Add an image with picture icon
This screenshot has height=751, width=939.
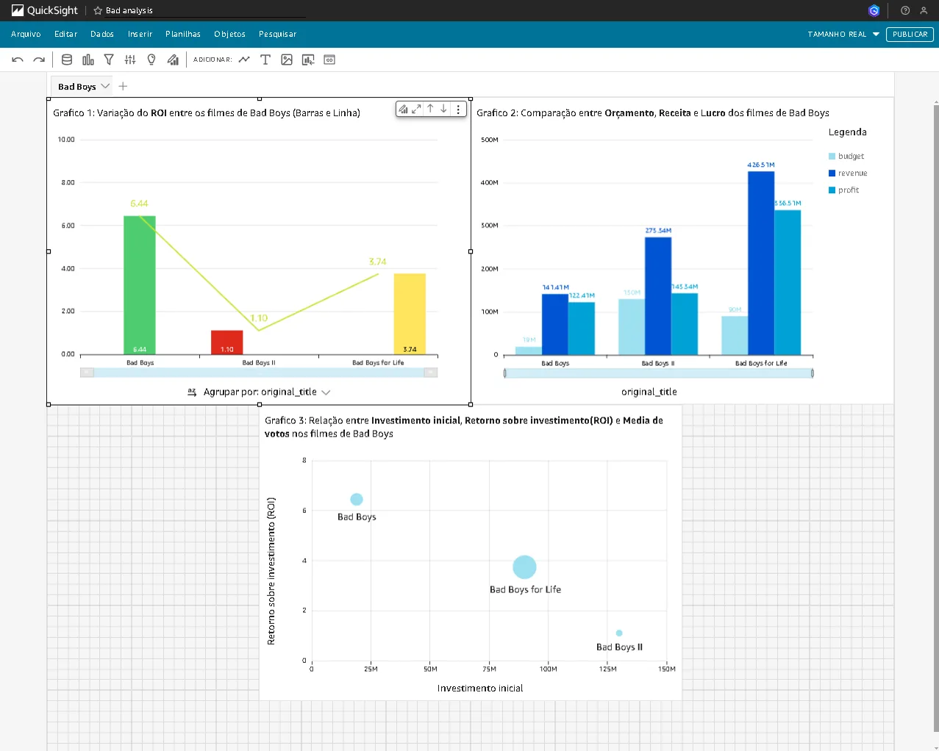287,60
